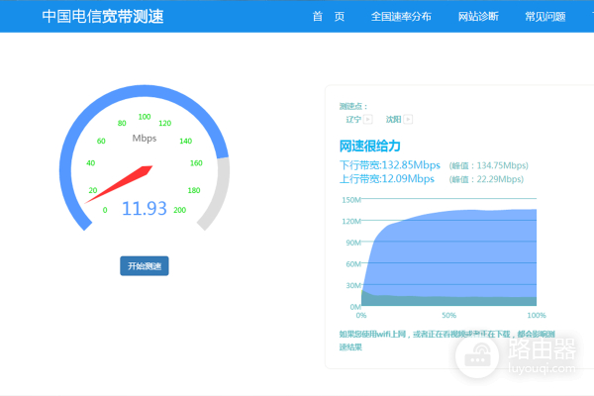The image size is (594, 396).
Task: Click 下行带宽:132.85Mbps result
Action: (389, 165)
